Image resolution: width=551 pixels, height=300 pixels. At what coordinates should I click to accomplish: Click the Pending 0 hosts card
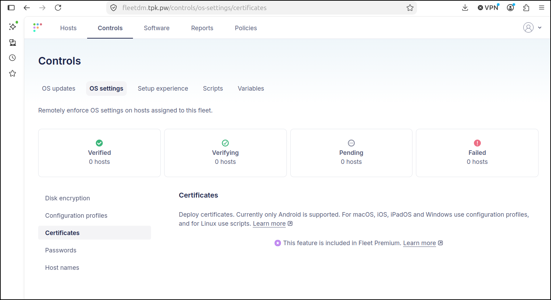click(x=351, y=153)
